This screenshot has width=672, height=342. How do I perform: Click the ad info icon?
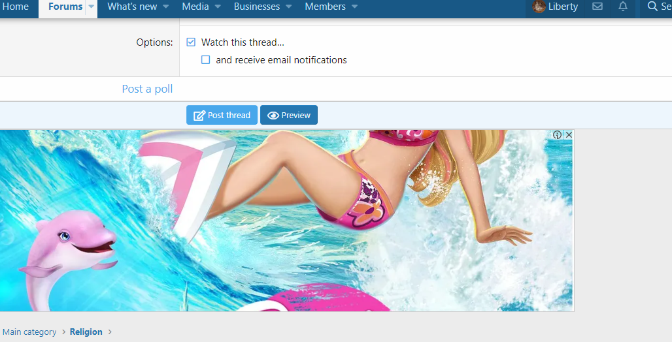(557, 135)
